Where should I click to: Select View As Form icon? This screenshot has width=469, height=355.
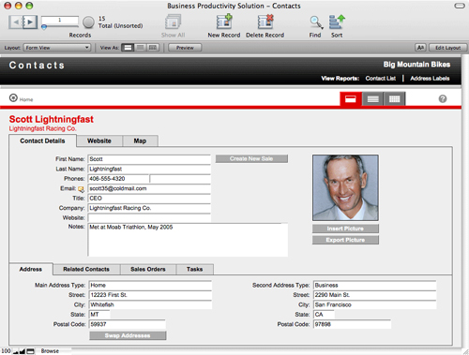[128, 48]
